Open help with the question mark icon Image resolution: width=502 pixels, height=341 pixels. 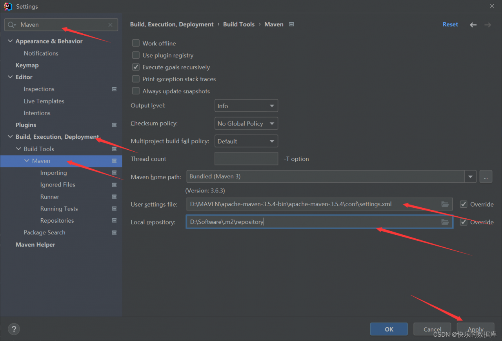tap(14, 329)
